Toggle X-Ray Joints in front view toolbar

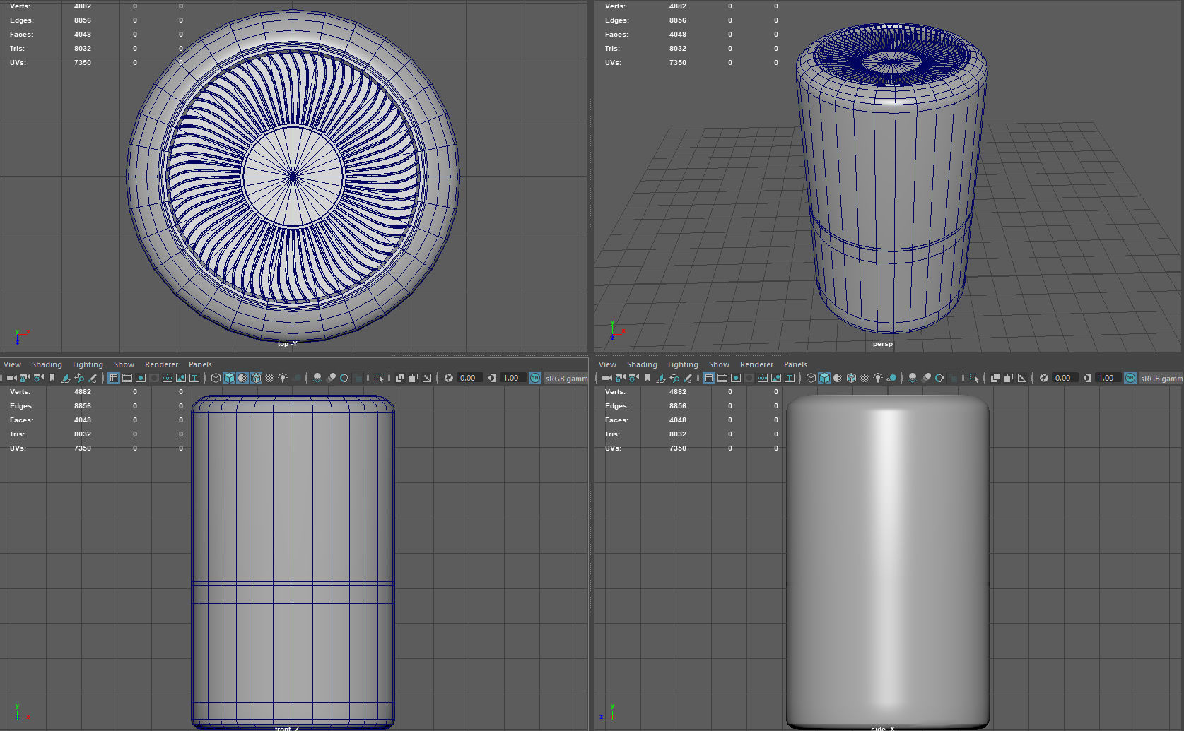pos(427,378)
